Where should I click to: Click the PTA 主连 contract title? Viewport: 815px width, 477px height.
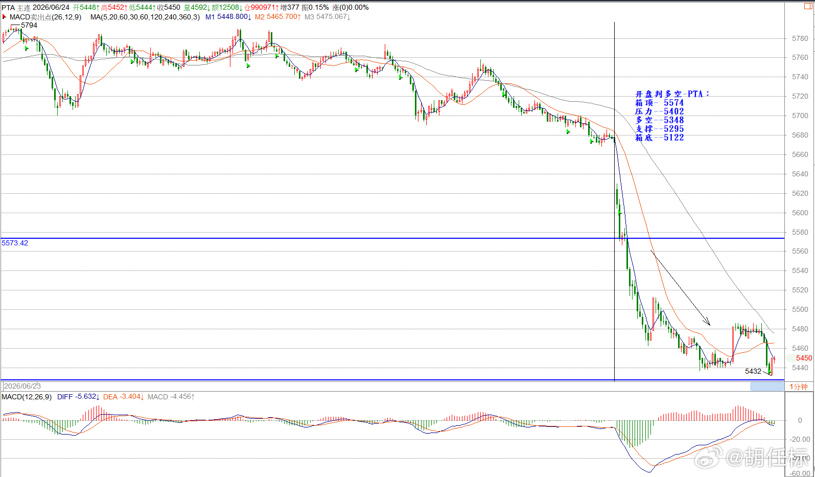[16, 8]
